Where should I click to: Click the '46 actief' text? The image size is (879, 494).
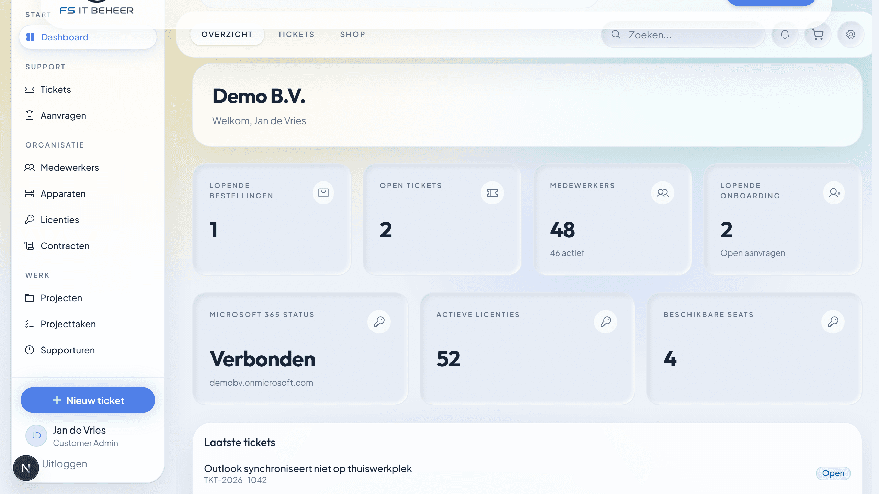(x=567, y=253)
